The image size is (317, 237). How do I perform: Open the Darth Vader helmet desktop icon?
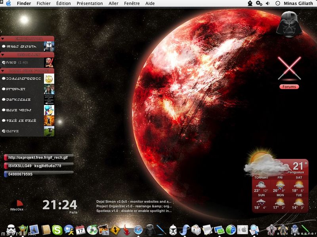pos(289,24)
